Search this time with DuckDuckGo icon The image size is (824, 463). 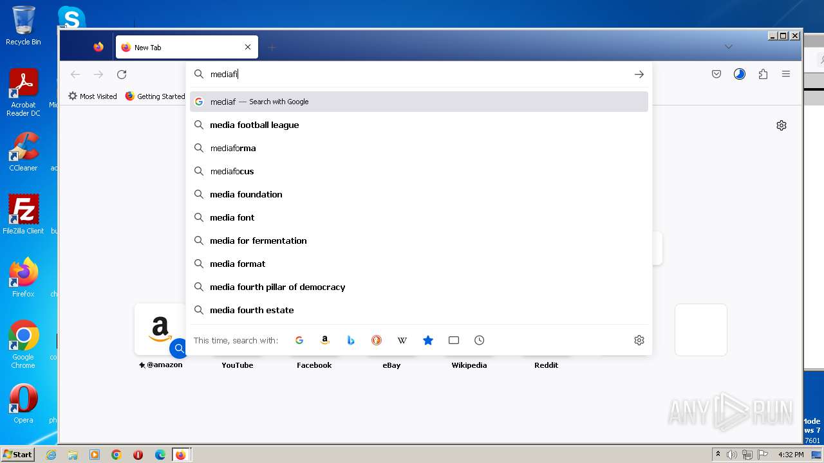(377, 340)
